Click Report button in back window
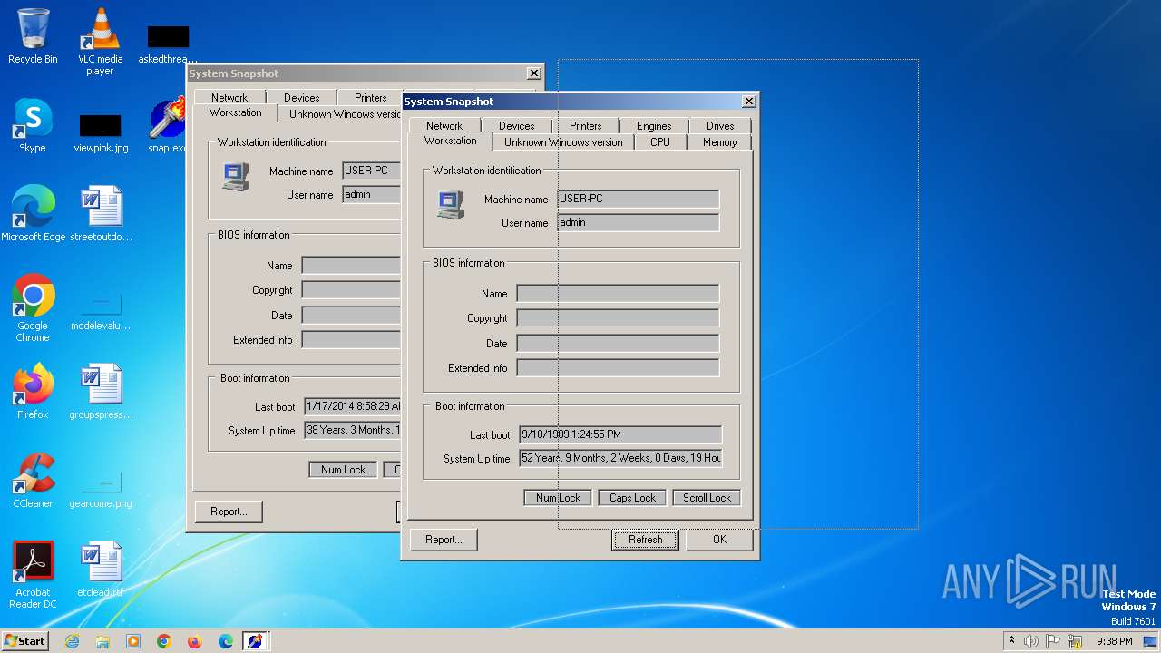 229,512
